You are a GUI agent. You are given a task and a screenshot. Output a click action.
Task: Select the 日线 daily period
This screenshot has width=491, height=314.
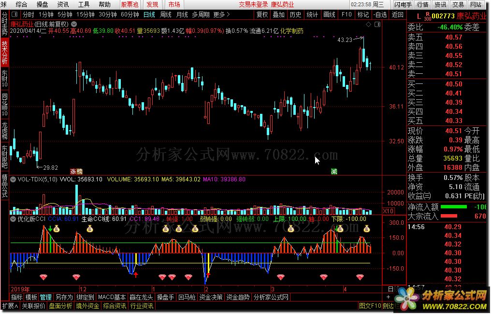(149, 14)
